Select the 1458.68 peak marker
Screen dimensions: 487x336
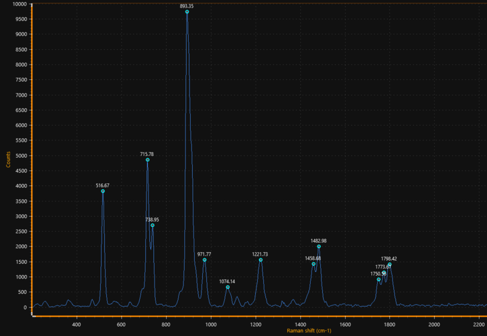314,264
